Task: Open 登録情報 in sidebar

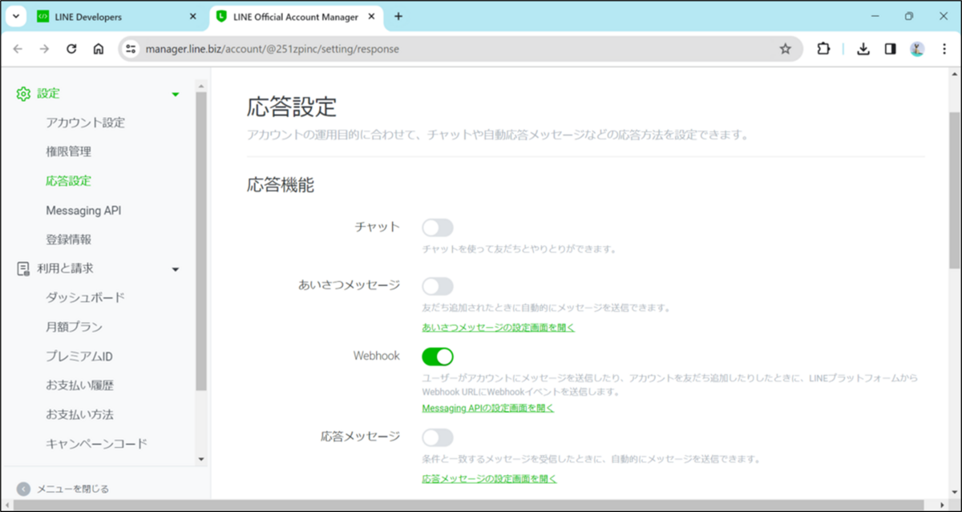Action: (68, 240)
